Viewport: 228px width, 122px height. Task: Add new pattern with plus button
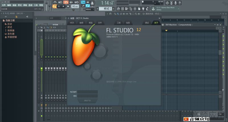coord(113,9)
